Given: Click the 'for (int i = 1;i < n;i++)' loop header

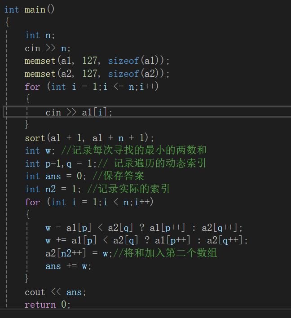Looking at the screenshot, I should (x=89, y=202).
